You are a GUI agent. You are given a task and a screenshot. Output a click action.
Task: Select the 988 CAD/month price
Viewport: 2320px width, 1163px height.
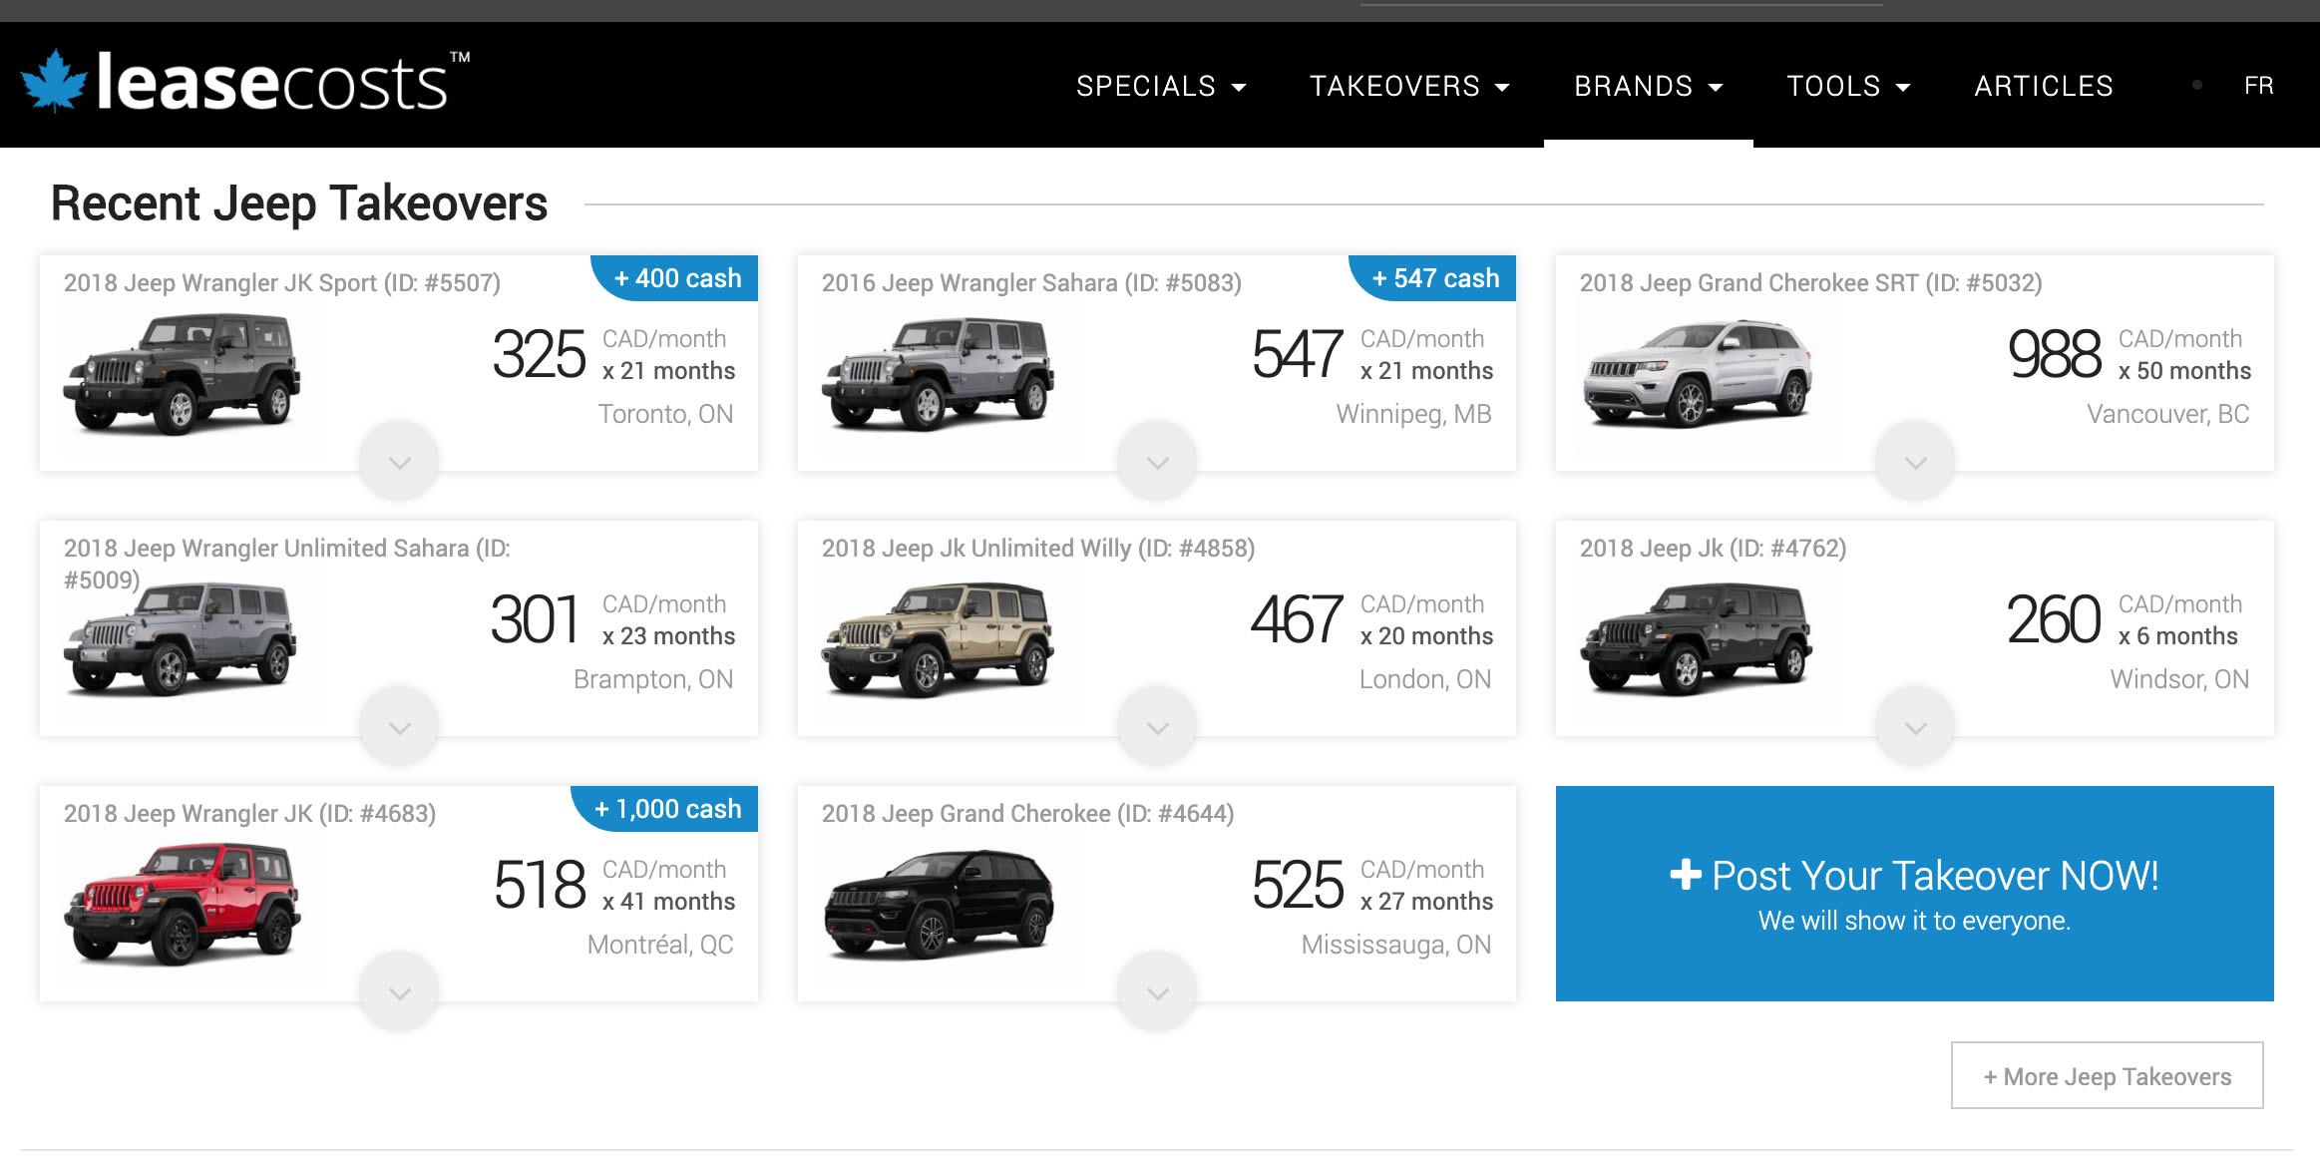pos(2055,355)
